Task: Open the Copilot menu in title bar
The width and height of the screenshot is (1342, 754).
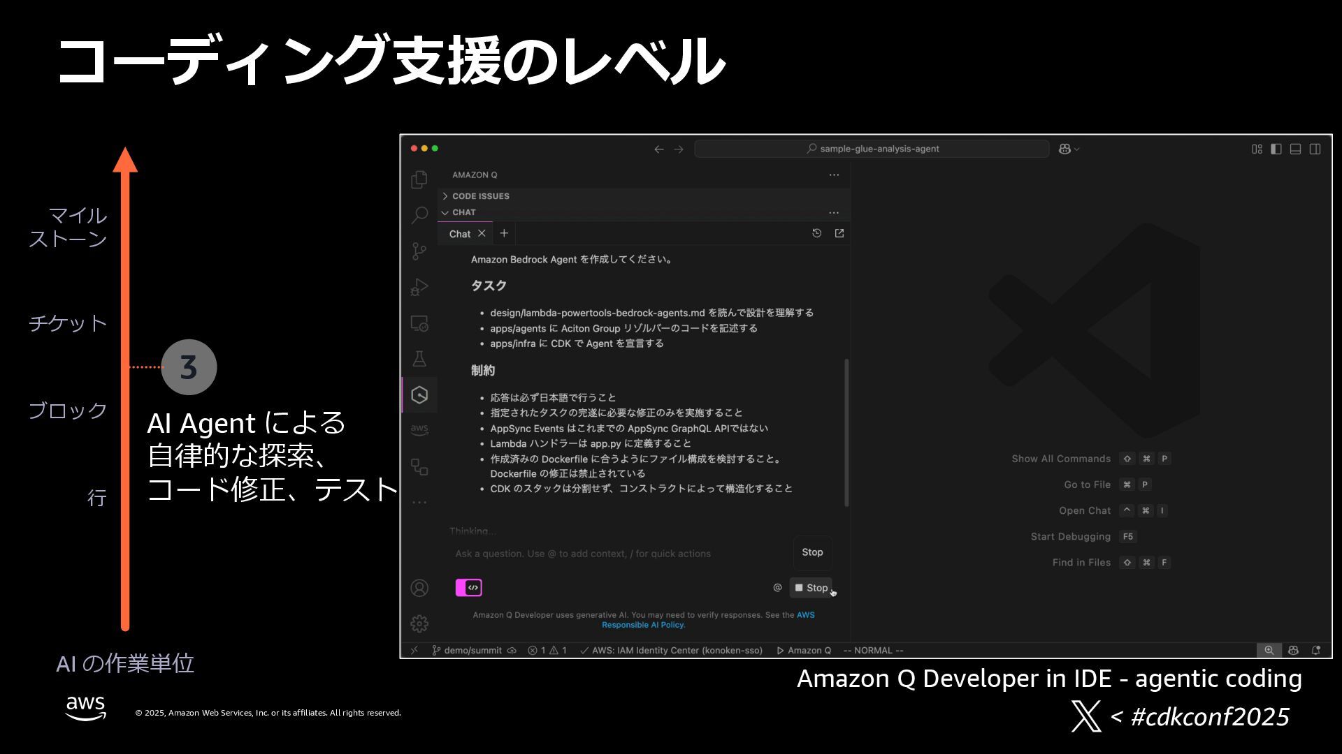Action: (1069, 149)
